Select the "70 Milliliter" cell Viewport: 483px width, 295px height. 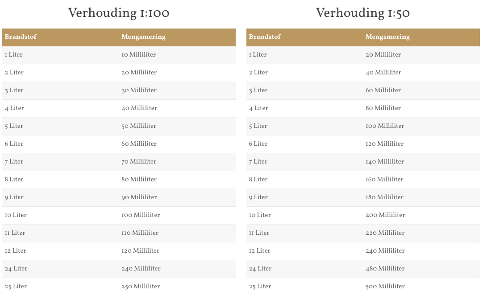[139, 162]
